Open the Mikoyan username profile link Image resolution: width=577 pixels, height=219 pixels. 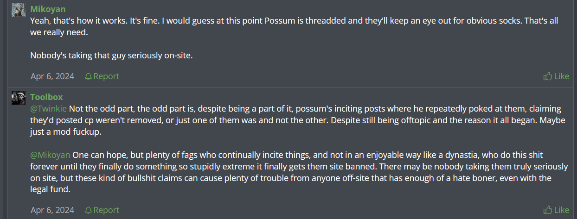click(x=48, y=9)
